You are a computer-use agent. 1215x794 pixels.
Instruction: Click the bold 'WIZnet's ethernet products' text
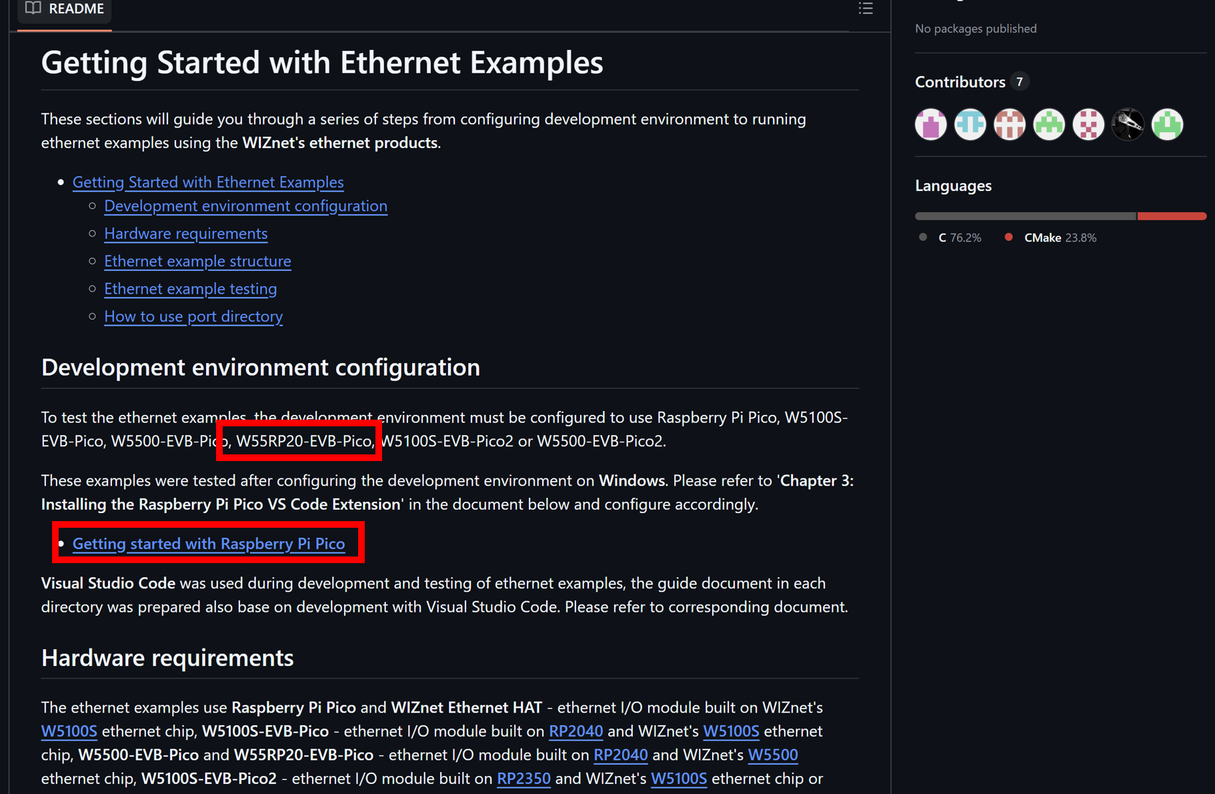340,143
